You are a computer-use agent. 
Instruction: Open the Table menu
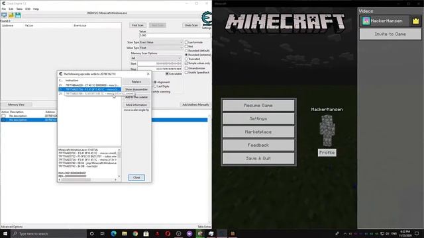19,9
